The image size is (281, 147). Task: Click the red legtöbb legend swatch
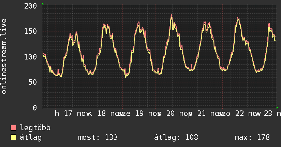14,128
